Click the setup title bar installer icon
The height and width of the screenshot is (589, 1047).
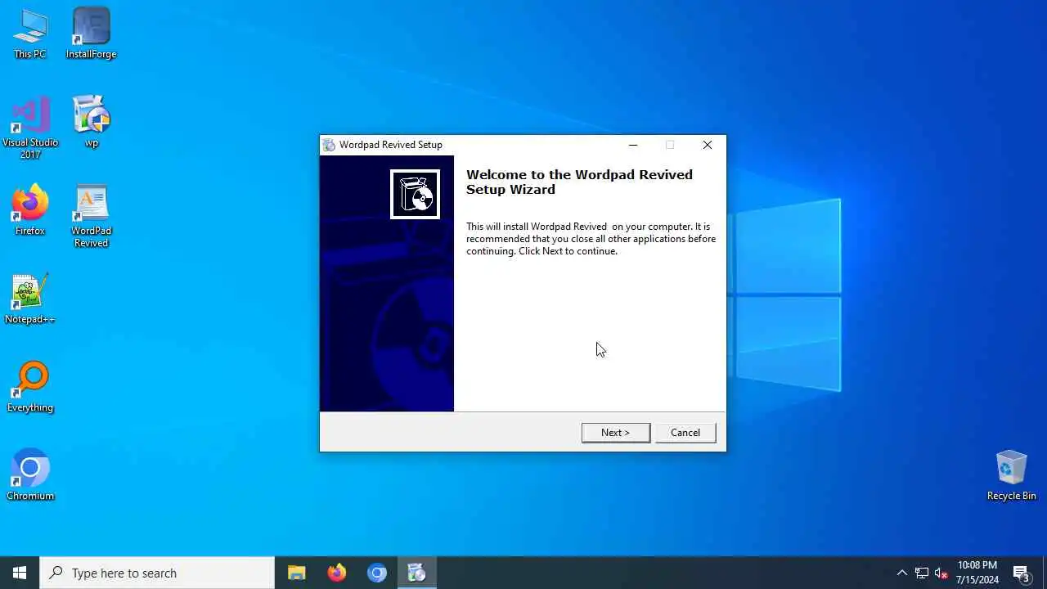tap(329, 145)
